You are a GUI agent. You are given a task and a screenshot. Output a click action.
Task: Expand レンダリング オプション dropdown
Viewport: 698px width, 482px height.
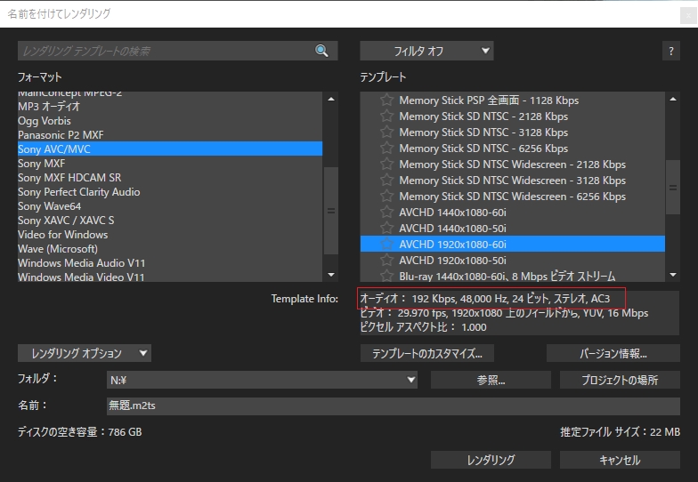click(x=85, y=353)
